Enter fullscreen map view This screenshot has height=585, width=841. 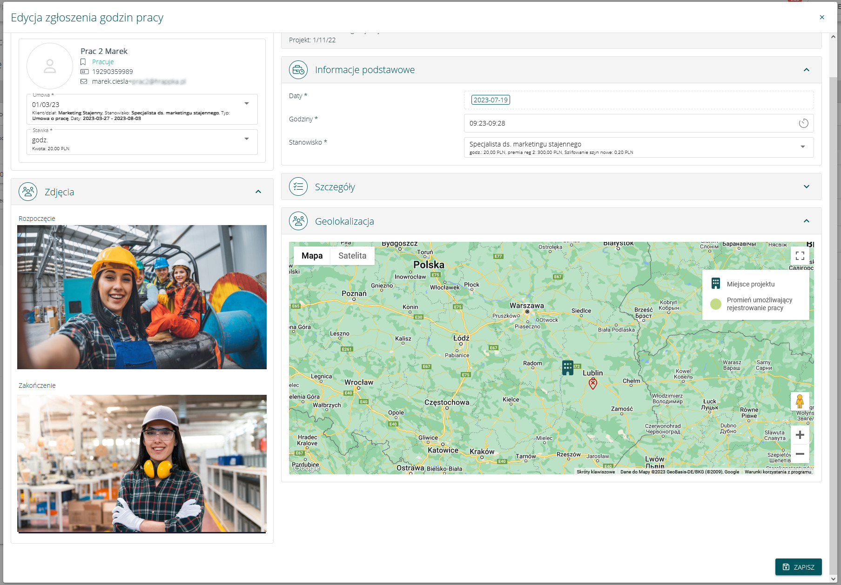[x=800, y=256]
